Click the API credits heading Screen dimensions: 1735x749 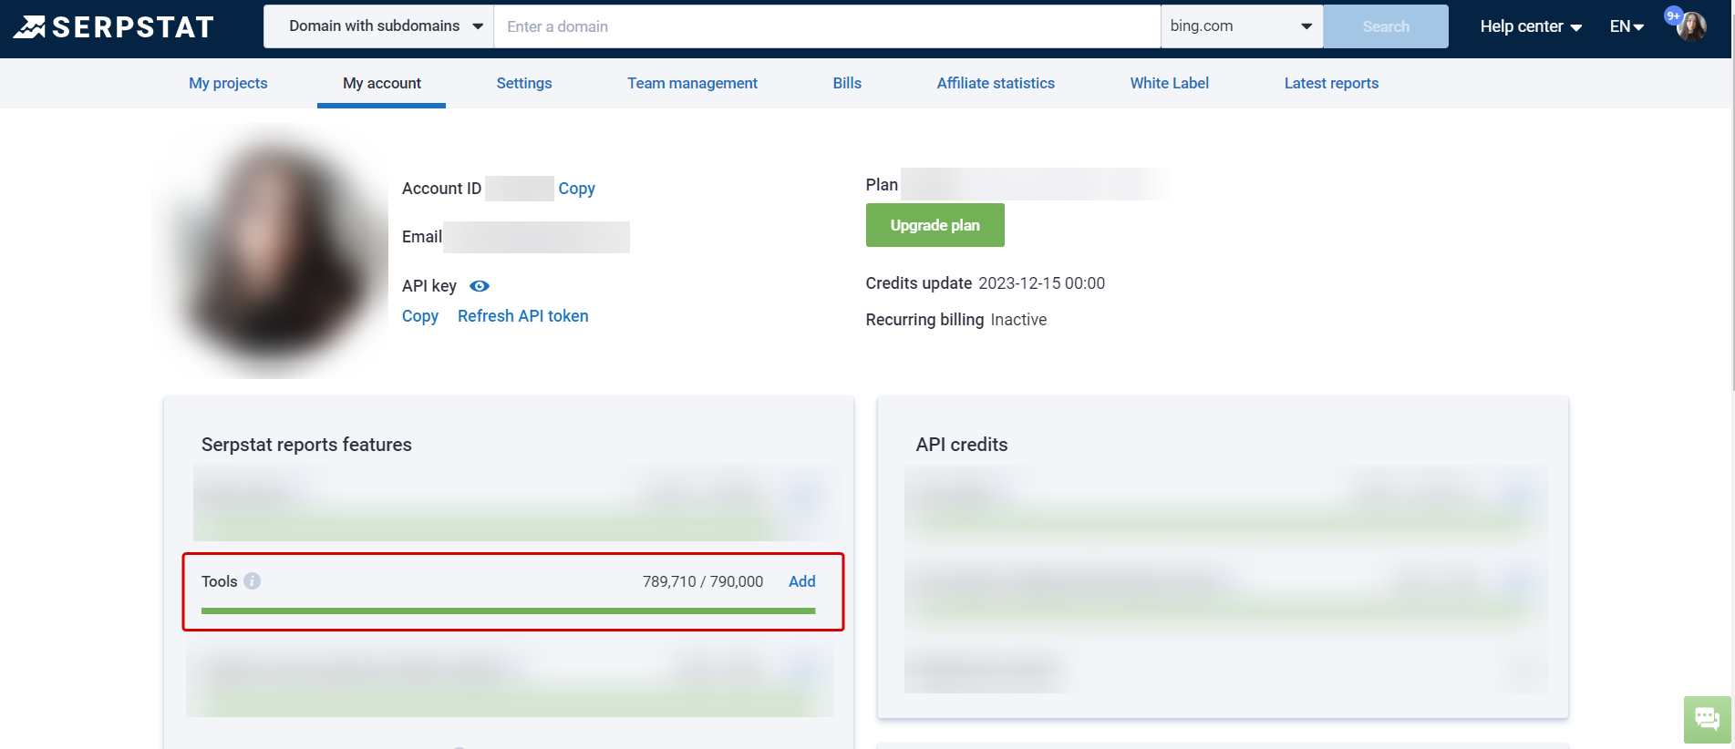click(x=962, y=445)
